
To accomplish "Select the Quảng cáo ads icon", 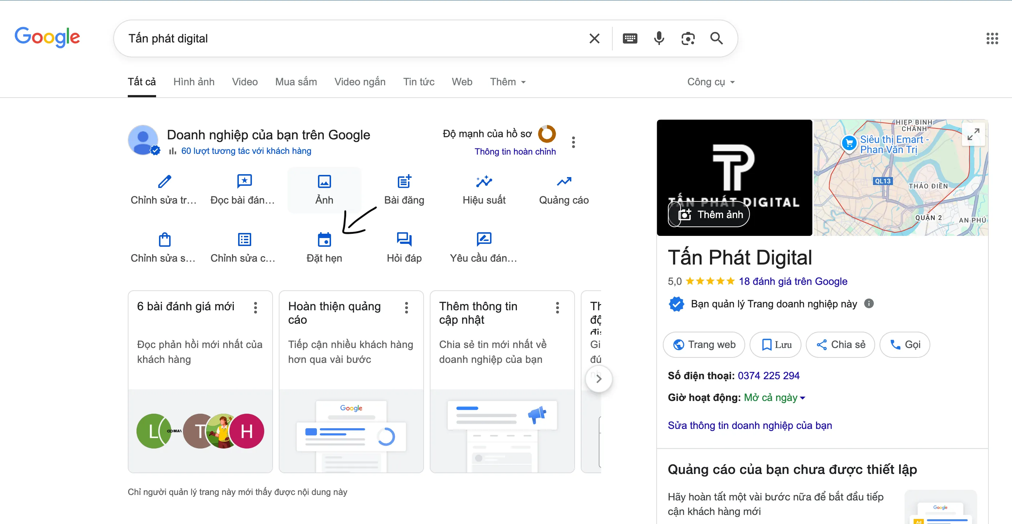I will point(564,181).
